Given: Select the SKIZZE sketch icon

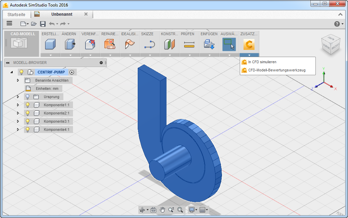Looking at the screenshot, I should pyautogui.click(x=150, y=44).
